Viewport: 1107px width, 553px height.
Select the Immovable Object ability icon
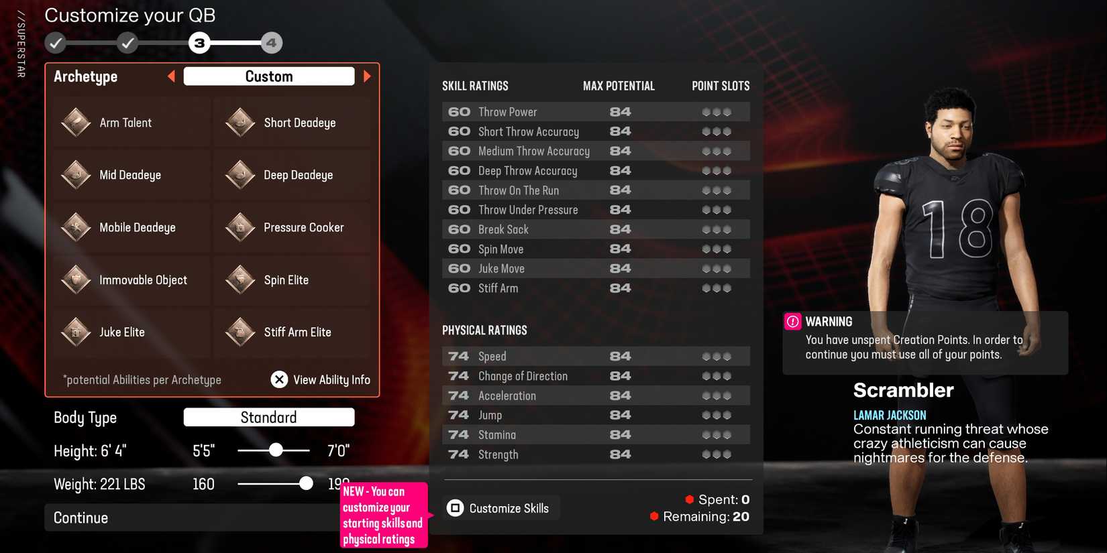click(x=76, y=280)
